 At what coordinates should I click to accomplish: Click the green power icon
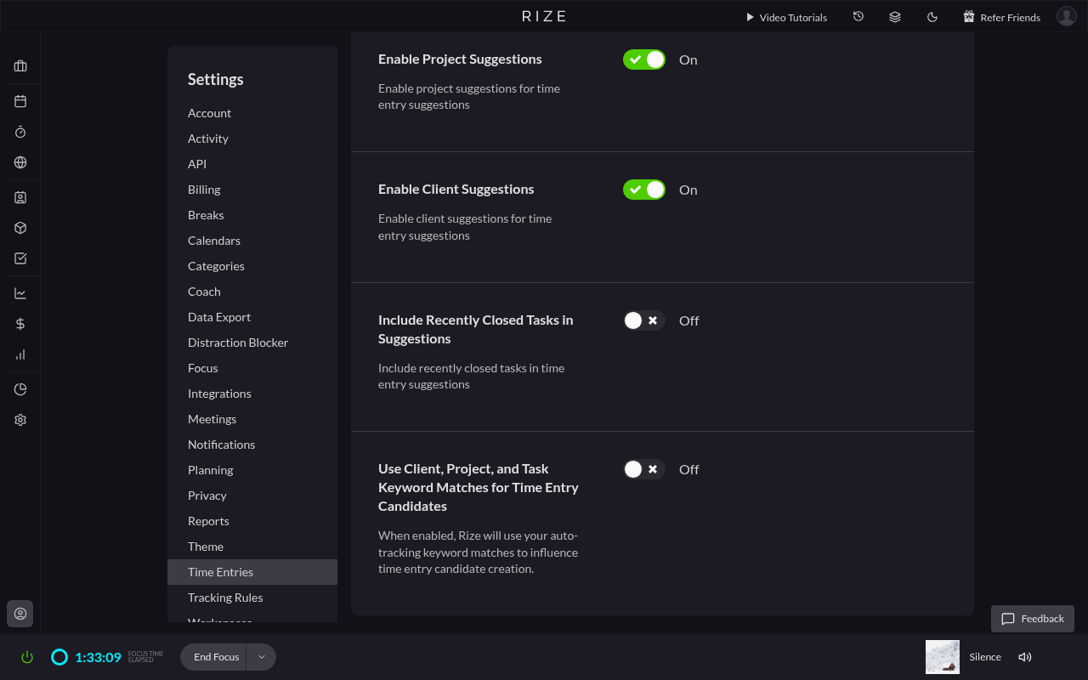(27, 657)
